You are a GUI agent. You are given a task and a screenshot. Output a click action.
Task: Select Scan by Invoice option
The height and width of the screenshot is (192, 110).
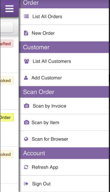click(64, 106)
